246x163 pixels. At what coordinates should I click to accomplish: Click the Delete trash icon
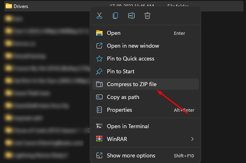click(147, 16)
